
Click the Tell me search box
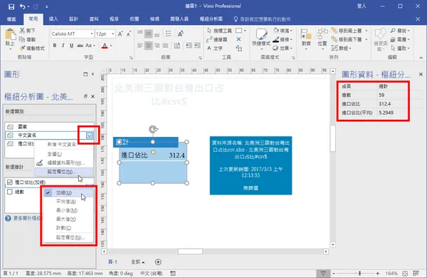tap(262, 19)
